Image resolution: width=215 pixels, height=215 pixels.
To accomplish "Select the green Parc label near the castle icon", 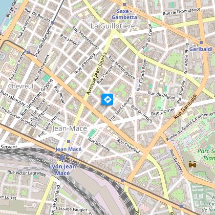I will click(x=206, y=155).
